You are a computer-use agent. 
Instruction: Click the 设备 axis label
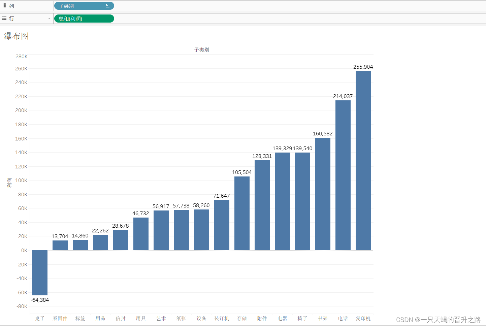201,318
